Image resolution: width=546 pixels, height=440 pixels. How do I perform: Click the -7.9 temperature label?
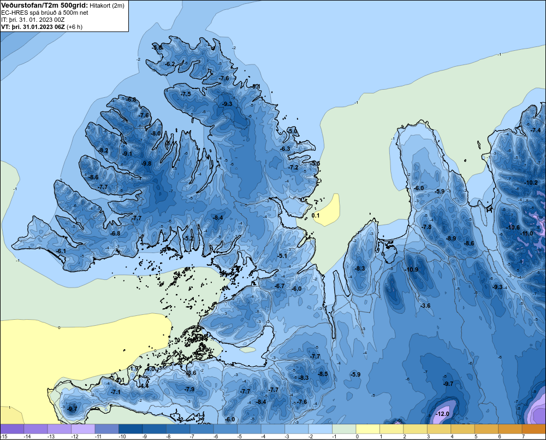[x=189, y=389]
